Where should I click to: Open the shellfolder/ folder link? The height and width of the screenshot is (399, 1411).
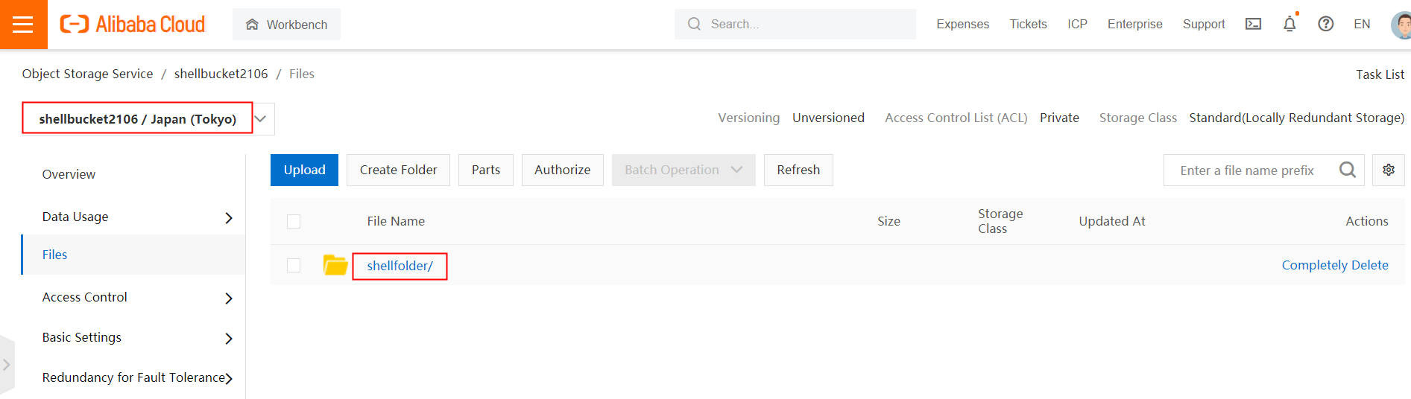pos(400,266)
